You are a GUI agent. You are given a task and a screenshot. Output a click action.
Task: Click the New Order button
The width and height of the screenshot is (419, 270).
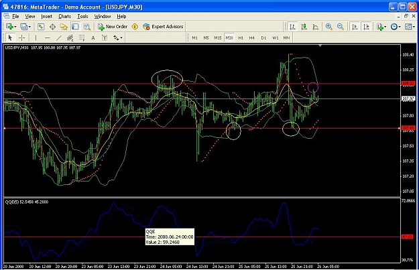coord(113,27)
